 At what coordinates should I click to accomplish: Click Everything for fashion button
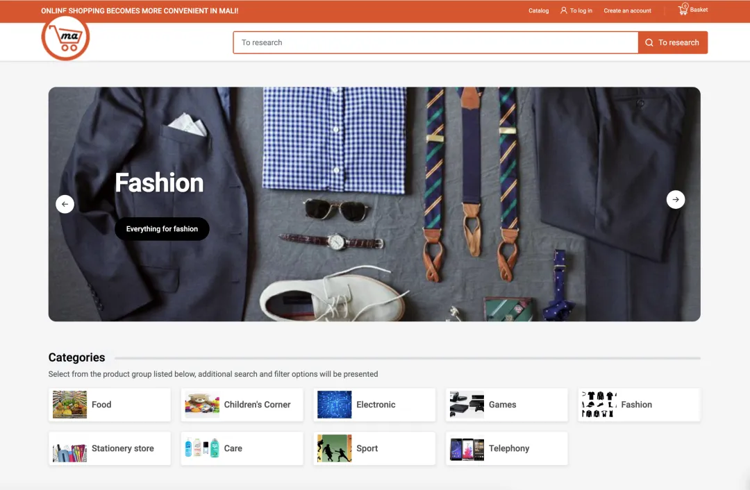click(162, 229)
